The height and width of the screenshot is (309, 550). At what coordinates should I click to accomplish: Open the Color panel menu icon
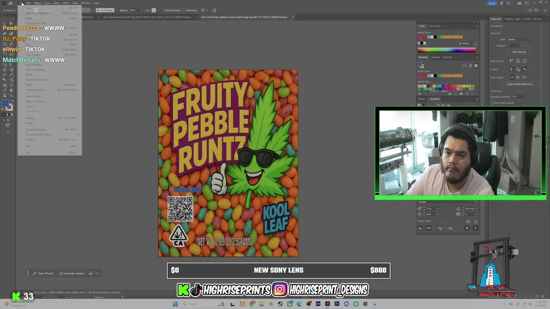pos(477,27)
